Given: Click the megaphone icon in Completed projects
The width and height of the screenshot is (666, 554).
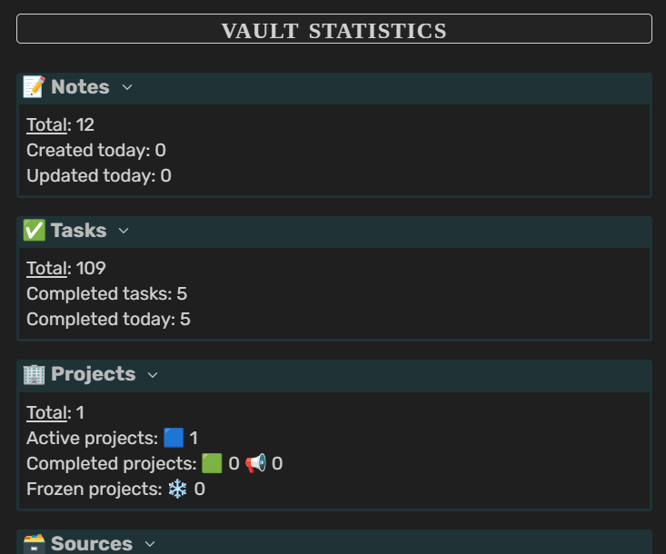Looking at the screenshot, I should point(255,463).
